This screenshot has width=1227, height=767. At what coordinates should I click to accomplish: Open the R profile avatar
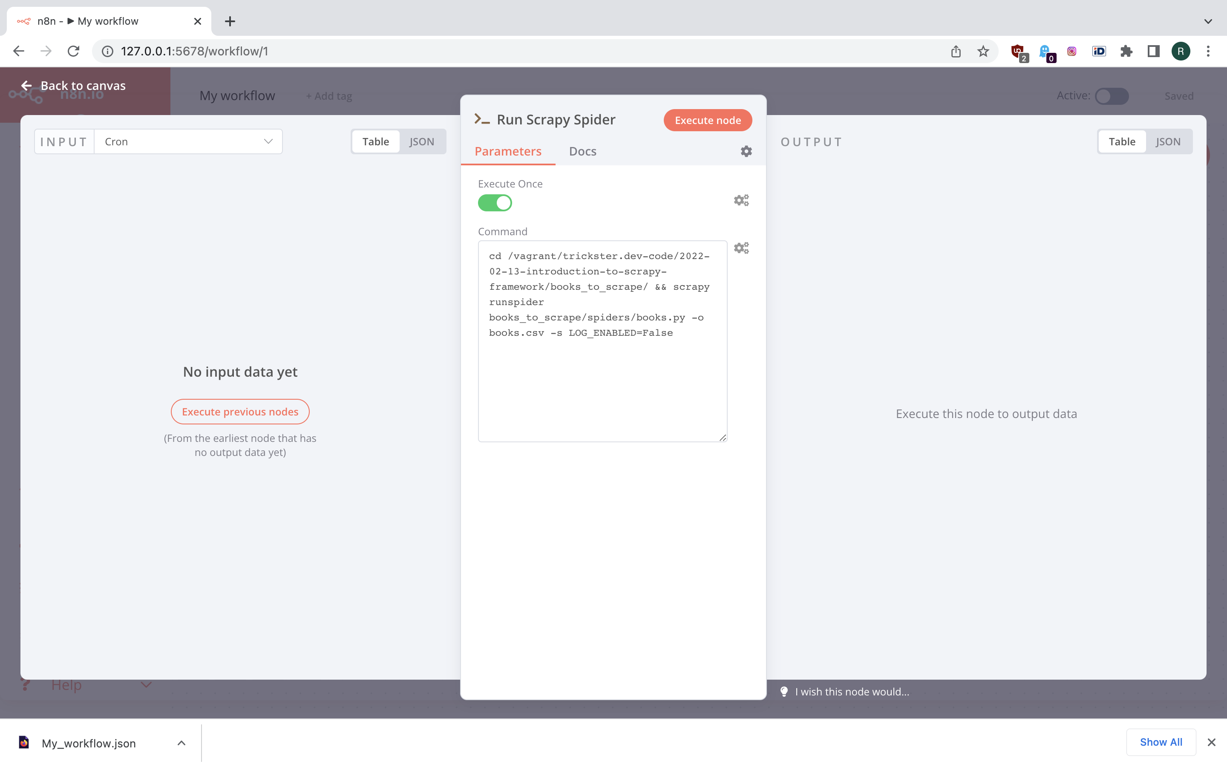click(1181, 51)
